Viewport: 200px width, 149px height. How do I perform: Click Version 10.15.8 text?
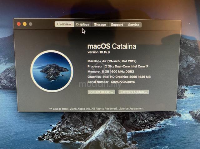click(x=98, y=52)
